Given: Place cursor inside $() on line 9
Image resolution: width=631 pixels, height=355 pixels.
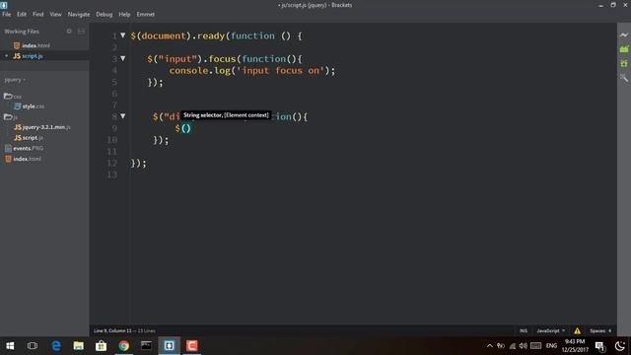Looking at the screenshot, I should pos(185,128).
